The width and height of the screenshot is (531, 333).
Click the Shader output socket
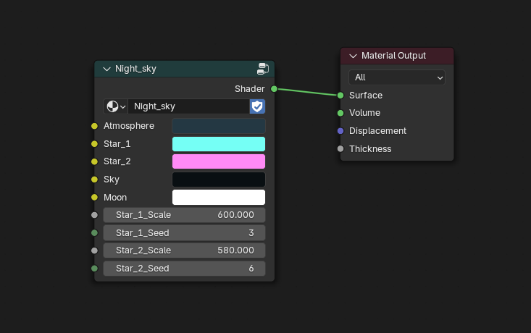274,89
